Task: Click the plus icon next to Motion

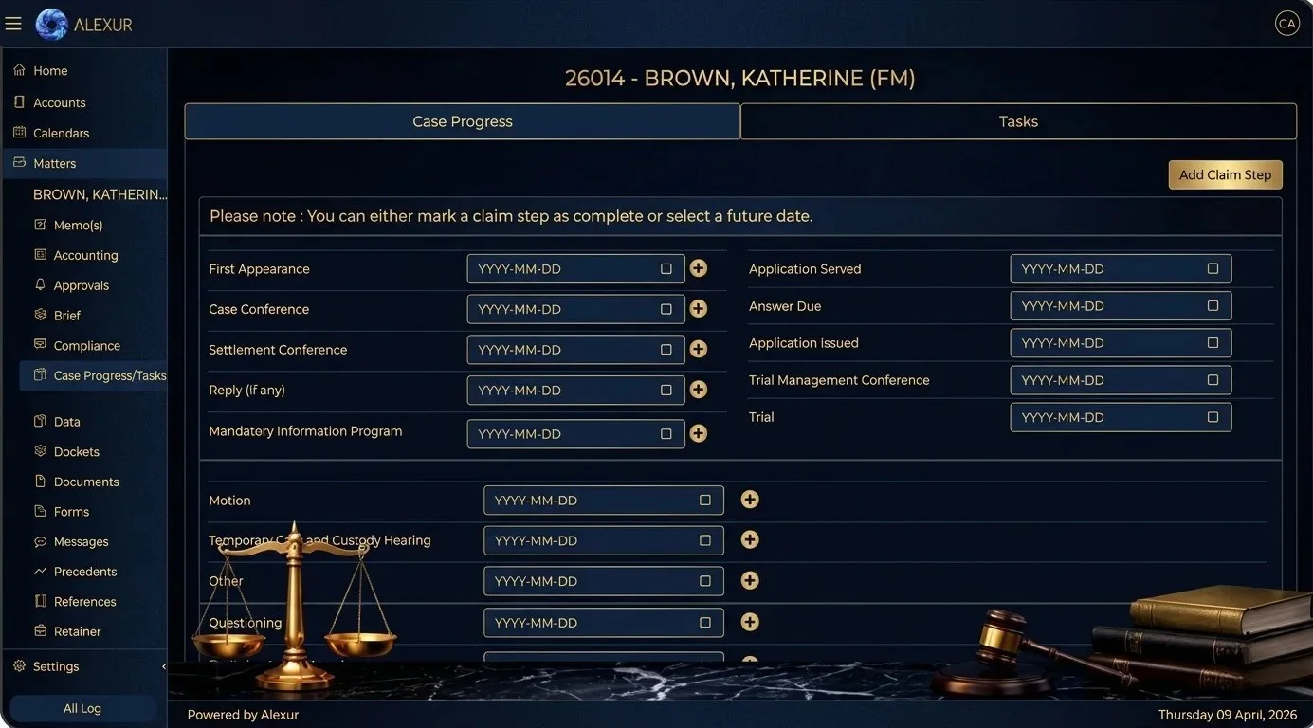Action: [x=750, y=500]
